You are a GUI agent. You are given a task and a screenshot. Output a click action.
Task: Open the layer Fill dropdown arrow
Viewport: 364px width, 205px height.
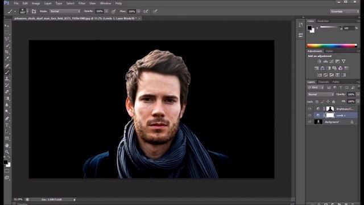358,101
